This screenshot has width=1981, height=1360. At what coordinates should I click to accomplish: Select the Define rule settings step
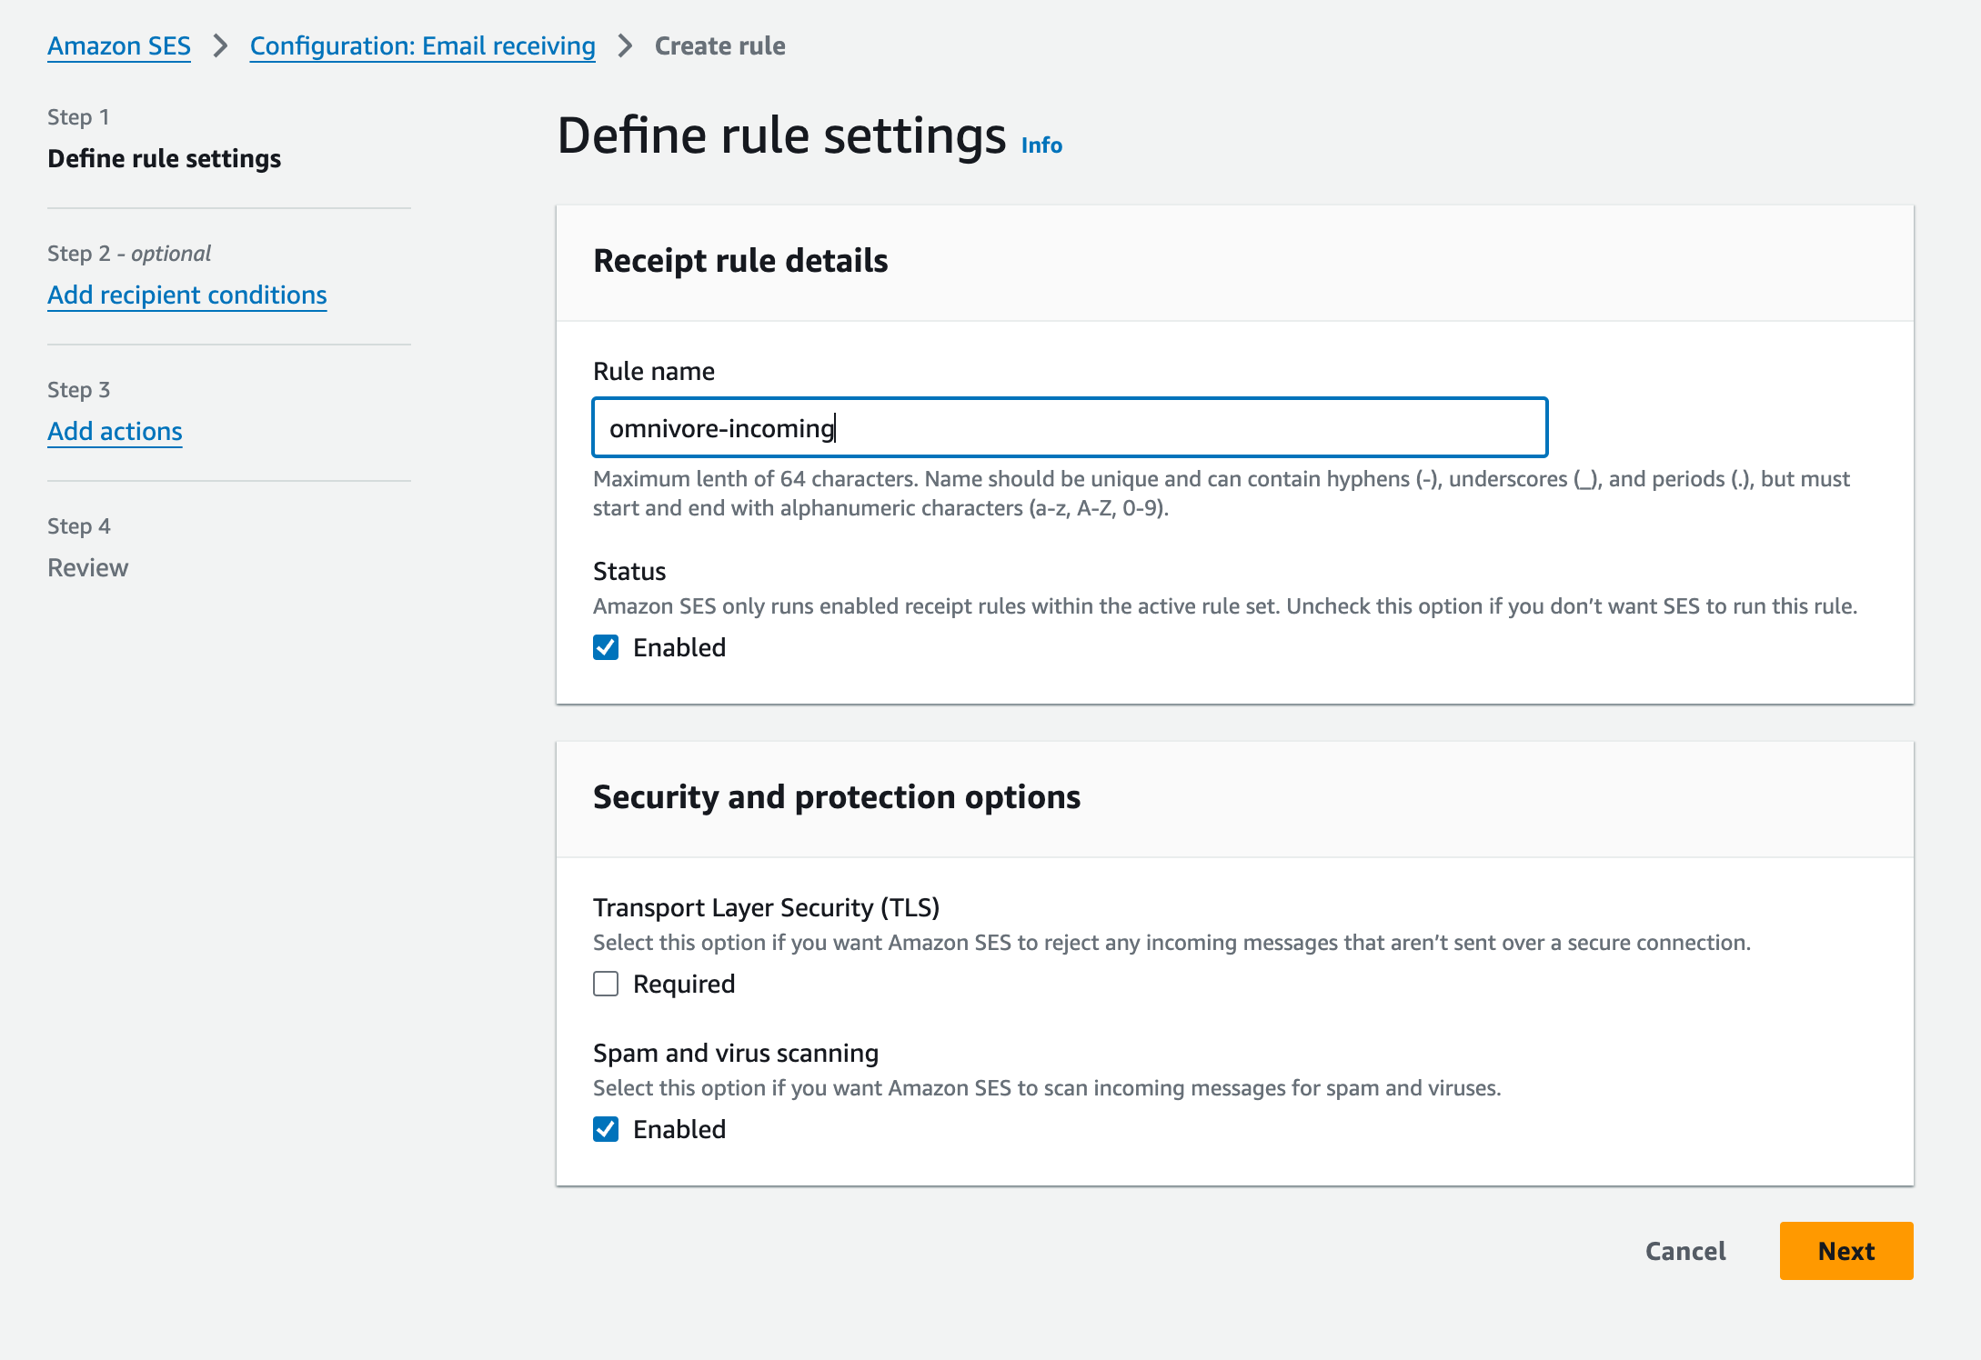tap(164, 157)
